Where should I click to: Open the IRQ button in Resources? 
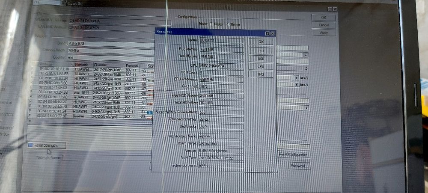[261, 74]
